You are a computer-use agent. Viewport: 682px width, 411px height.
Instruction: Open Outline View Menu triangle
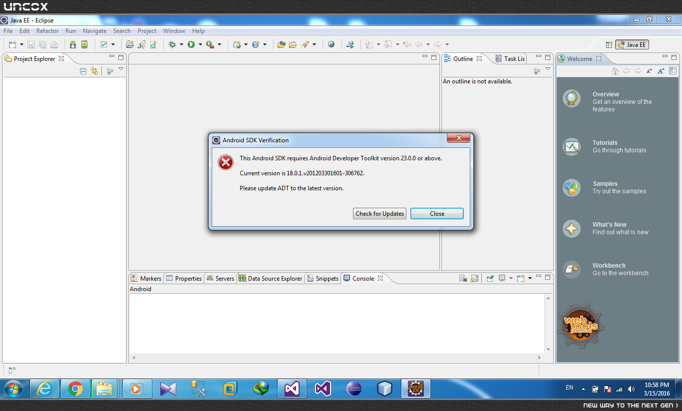pos(548,69)
